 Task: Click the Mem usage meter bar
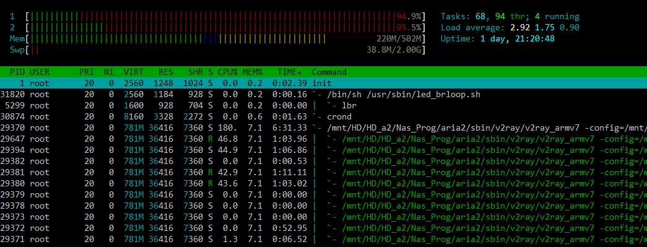(225, 39)
